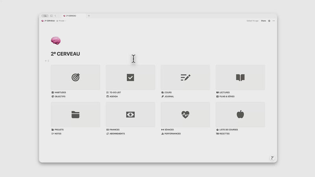This screenshot has width=315, height=177.
Task: Click the back navigation arrow
Action: (x=55, y=16)
